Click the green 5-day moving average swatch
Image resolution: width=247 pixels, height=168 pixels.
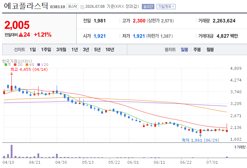[x=6, y=65]
